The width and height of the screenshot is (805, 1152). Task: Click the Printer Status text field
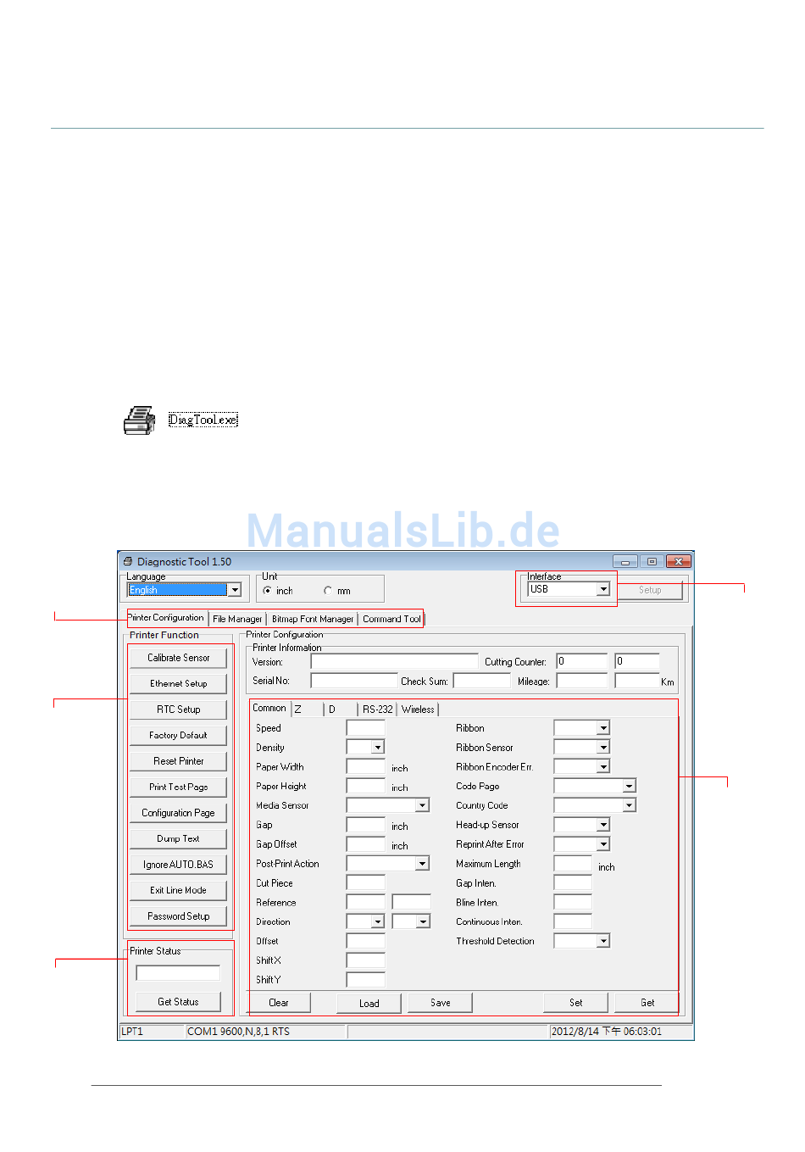178,973
